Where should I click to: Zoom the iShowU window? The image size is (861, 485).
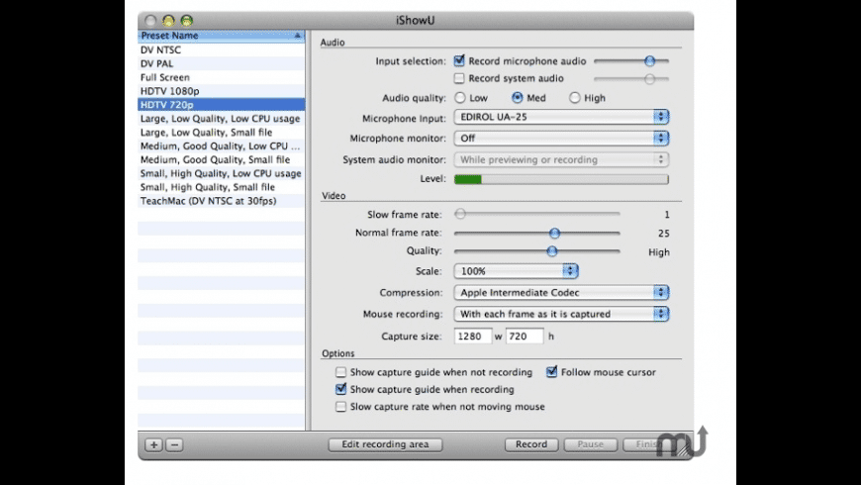click(187, 21)
